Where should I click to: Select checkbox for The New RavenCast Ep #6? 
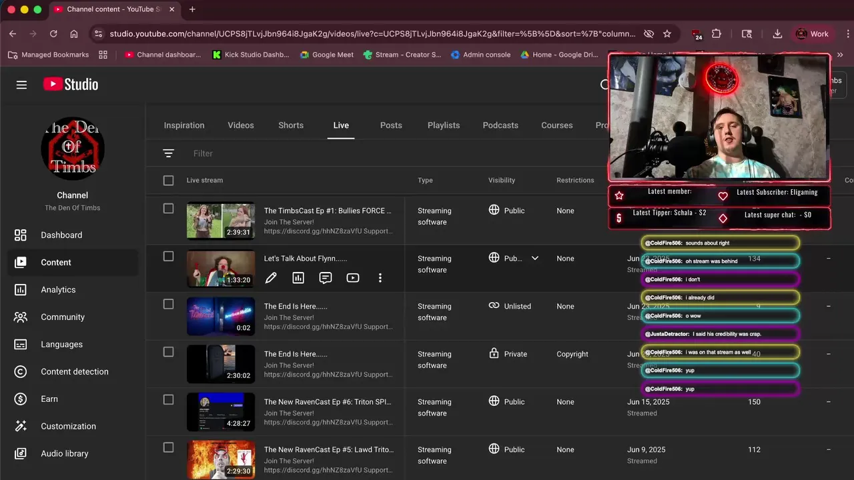pos(168,400)
